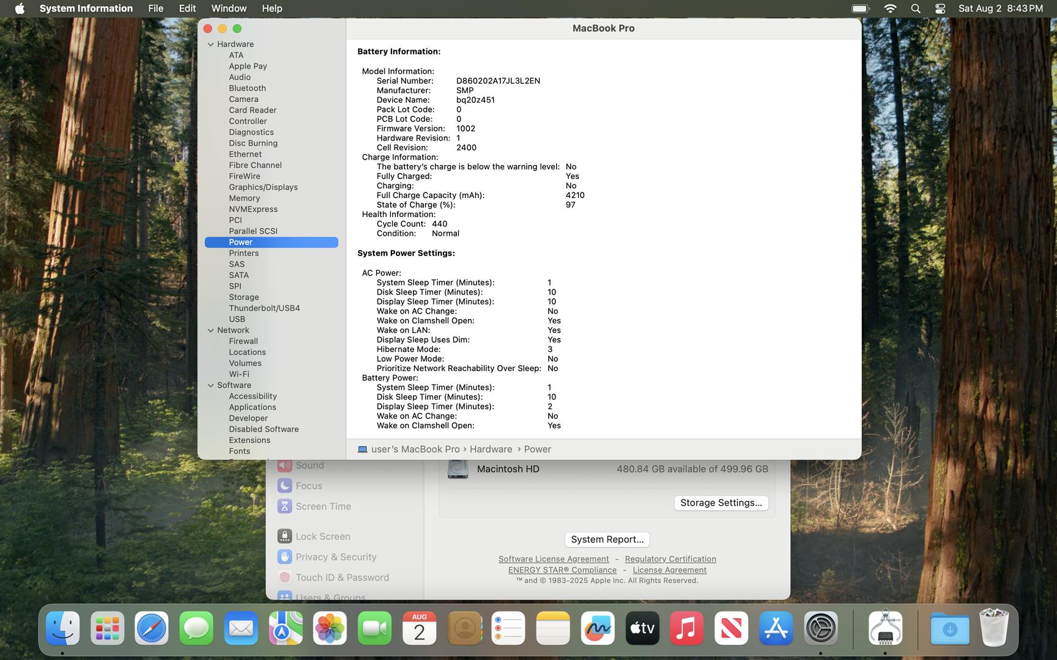Click System Information icon in dock
The height and width of the screenshot is (660, 1057).
click(885, 628)
